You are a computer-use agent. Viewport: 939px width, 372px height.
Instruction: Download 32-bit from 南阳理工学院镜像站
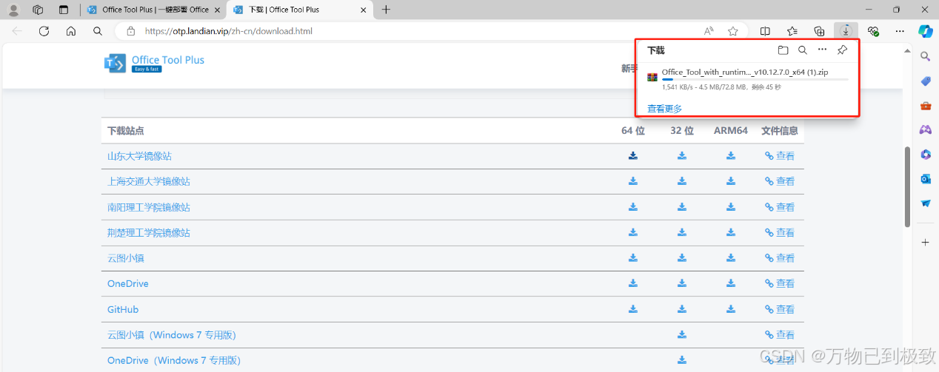pyautogui.click(x=682, y=207)
